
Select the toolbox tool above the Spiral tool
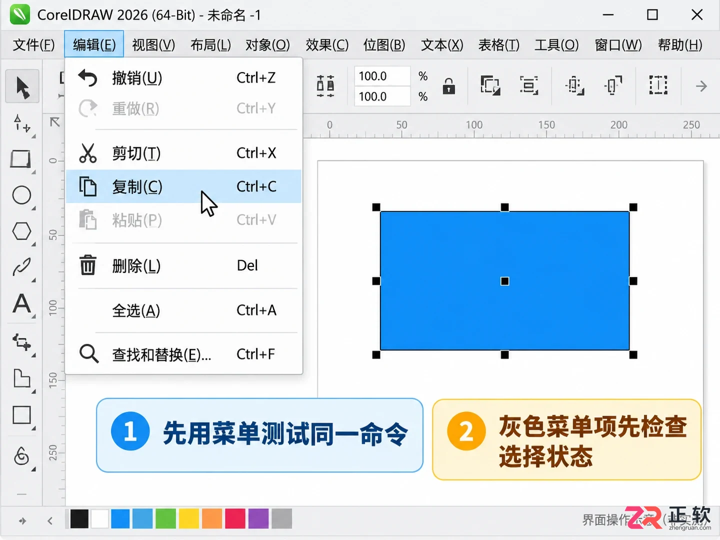pos(21,415)
